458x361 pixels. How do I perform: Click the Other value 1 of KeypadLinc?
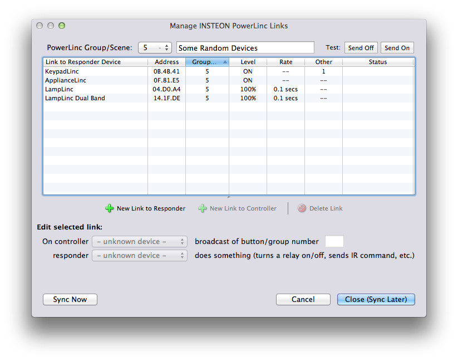pos(324,71)
